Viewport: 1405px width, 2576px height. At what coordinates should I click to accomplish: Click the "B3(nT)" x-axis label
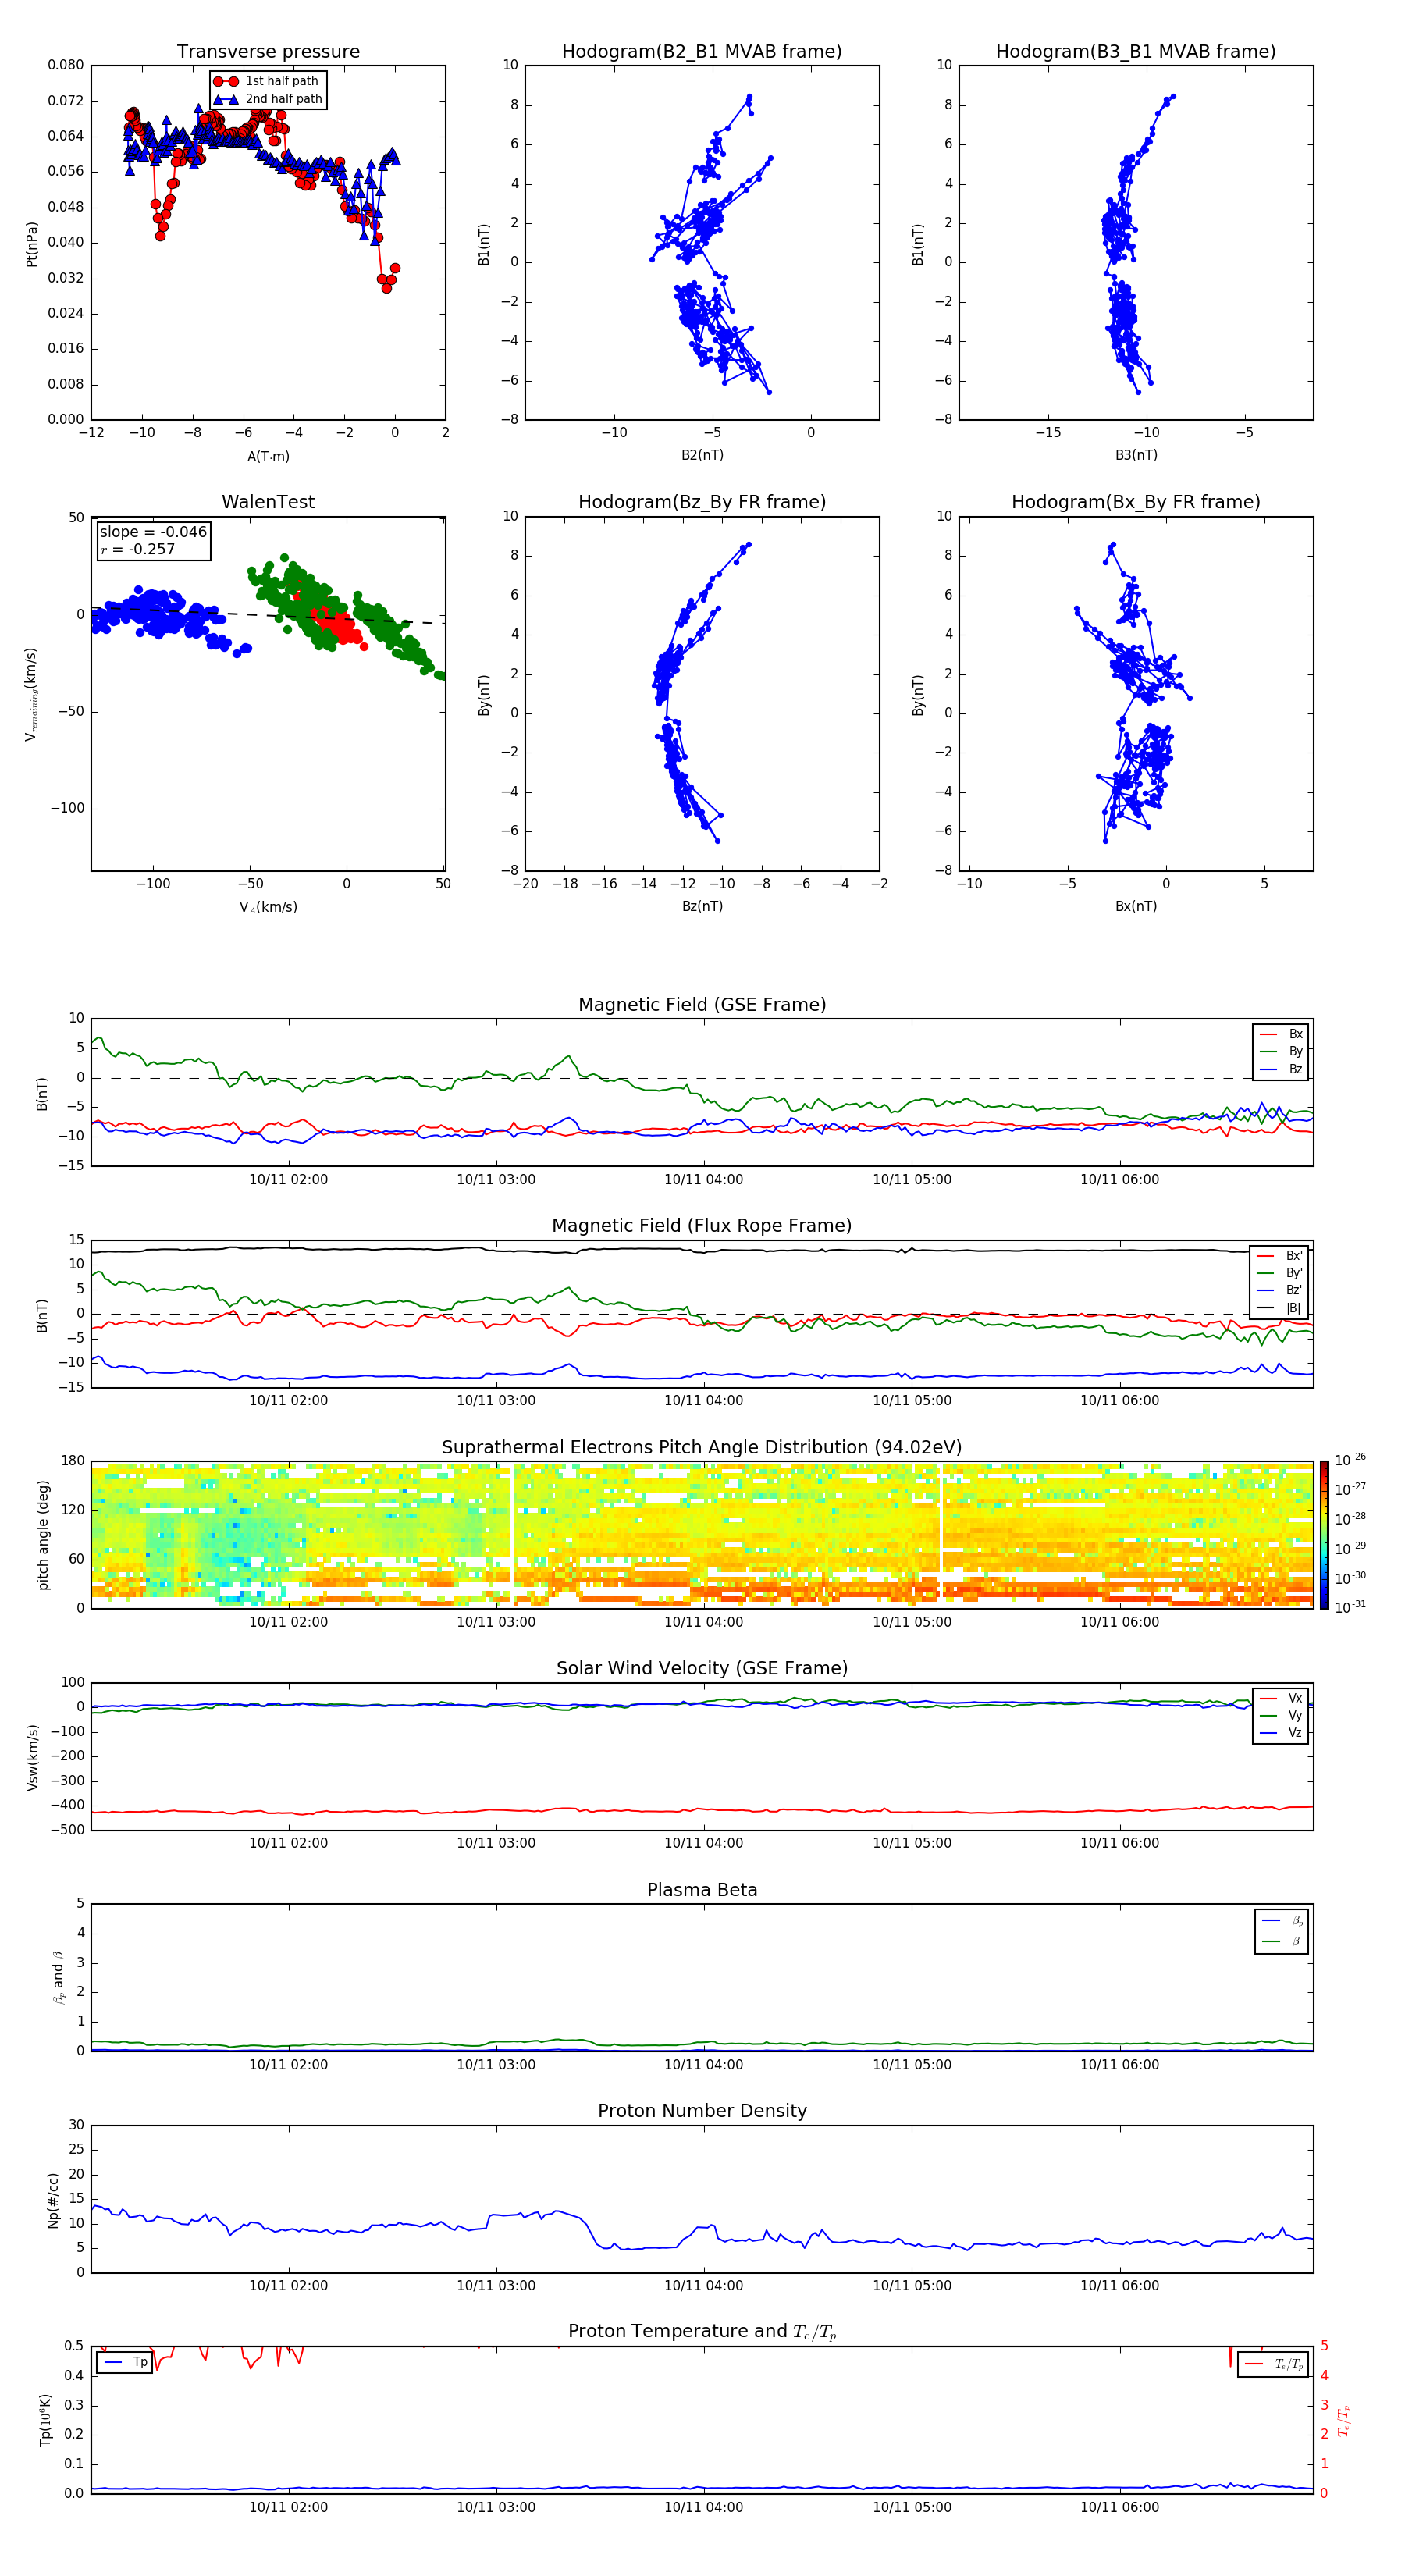[1136, 455]
